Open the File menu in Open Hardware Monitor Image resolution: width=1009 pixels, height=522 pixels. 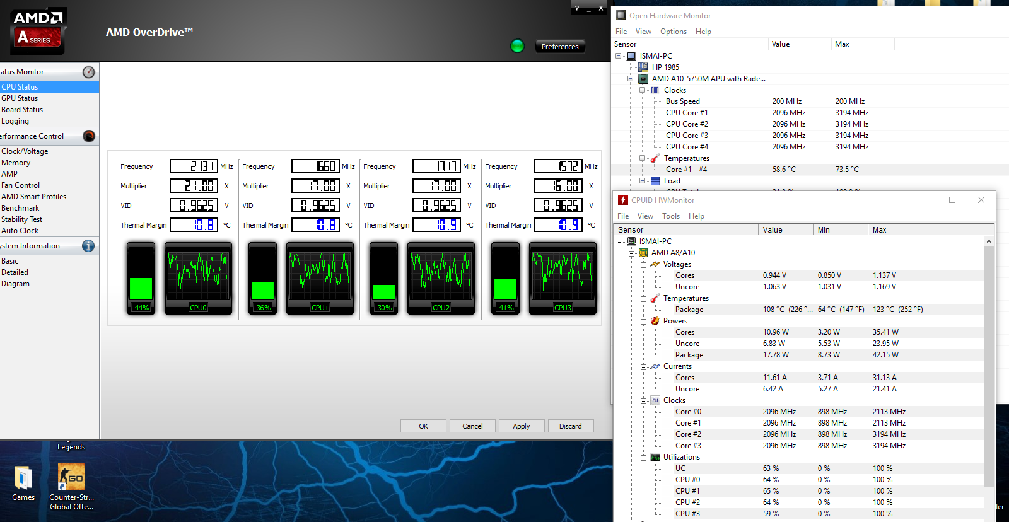click(x=621, y=32)
